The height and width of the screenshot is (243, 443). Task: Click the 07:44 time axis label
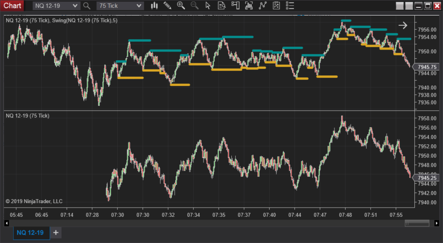pos(295,215)
